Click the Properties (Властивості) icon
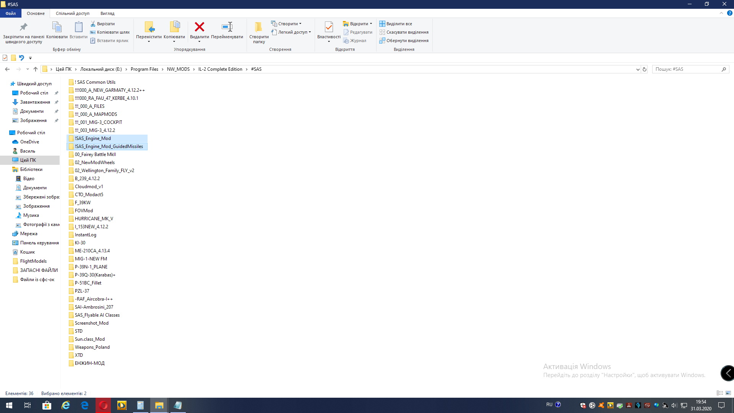The height and width of the screenshot is (413, 734). [328, 27]
